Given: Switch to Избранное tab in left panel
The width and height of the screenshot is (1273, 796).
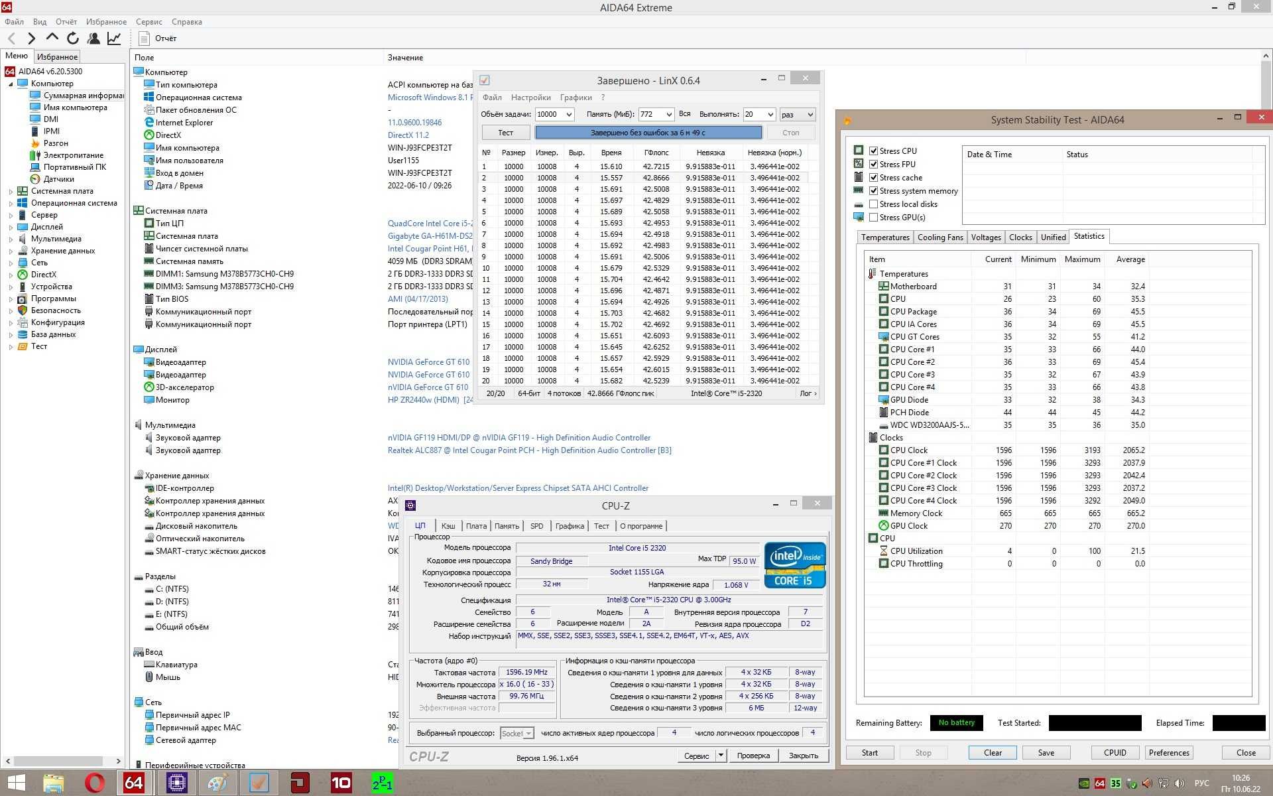Looking at the screenshot, I should [x=57, y=57].
